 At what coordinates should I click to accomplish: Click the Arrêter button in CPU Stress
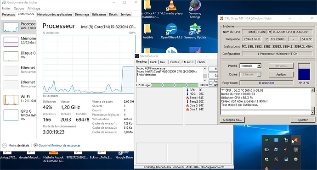pyautogui.click(x=281, y=75)
